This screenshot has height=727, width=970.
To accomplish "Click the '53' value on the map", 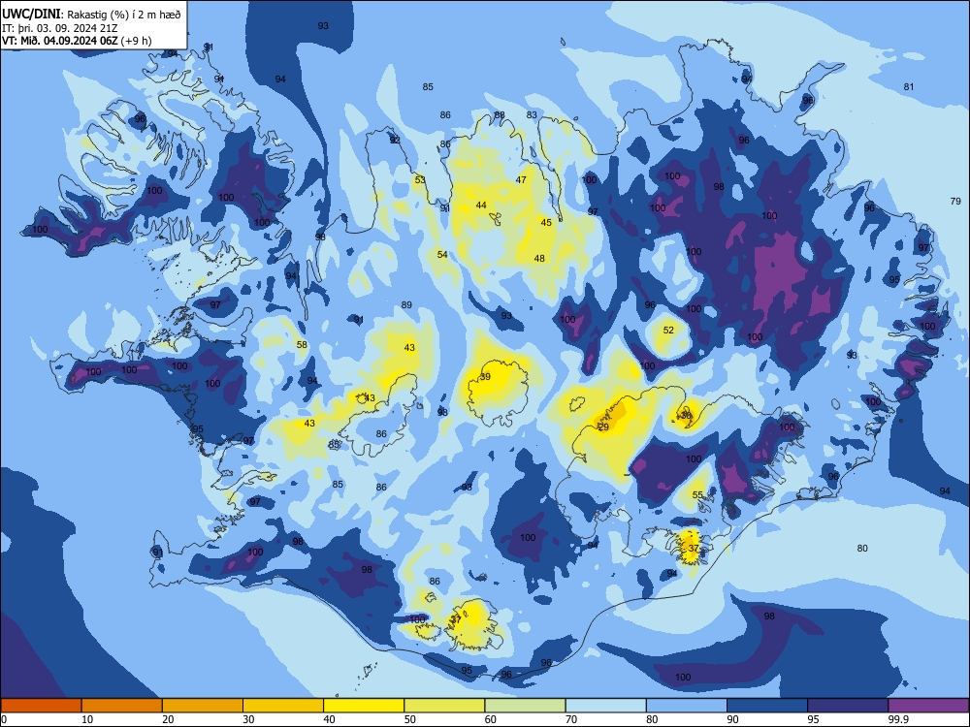I will (420, 180).
